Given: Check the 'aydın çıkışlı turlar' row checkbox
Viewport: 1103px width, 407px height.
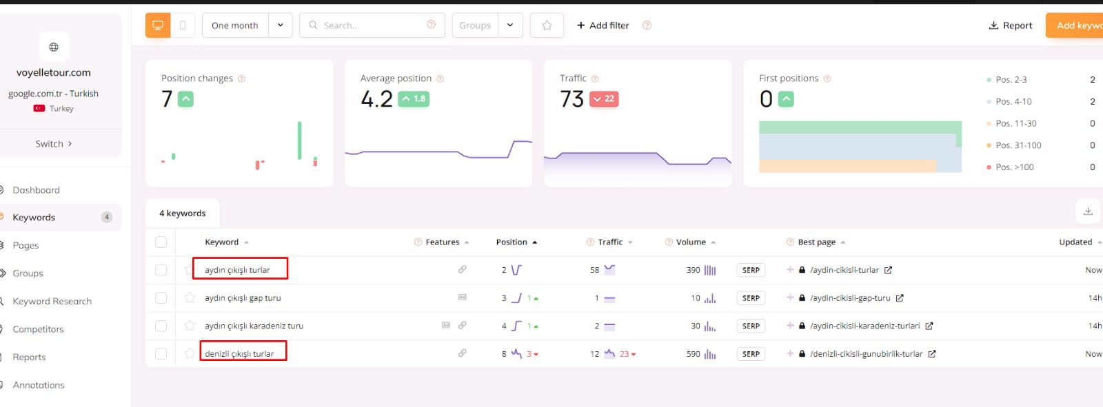Looking at the screenshot, I should (161, 270).
